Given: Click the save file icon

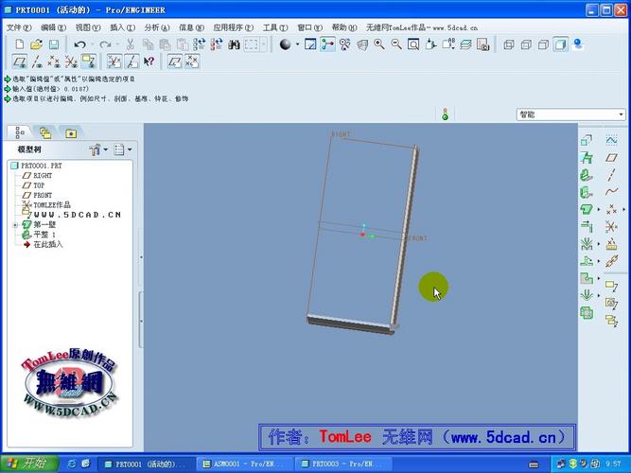Looking at the screenshot, I should click(x=54, y=44).
